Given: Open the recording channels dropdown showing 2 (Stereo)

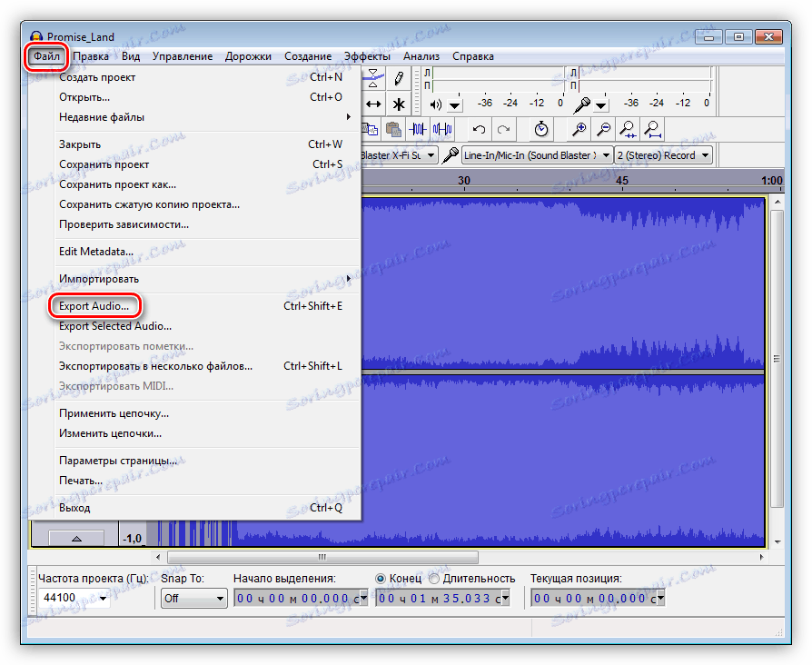Looking at the screenshot, I should [x=663, y=154].
